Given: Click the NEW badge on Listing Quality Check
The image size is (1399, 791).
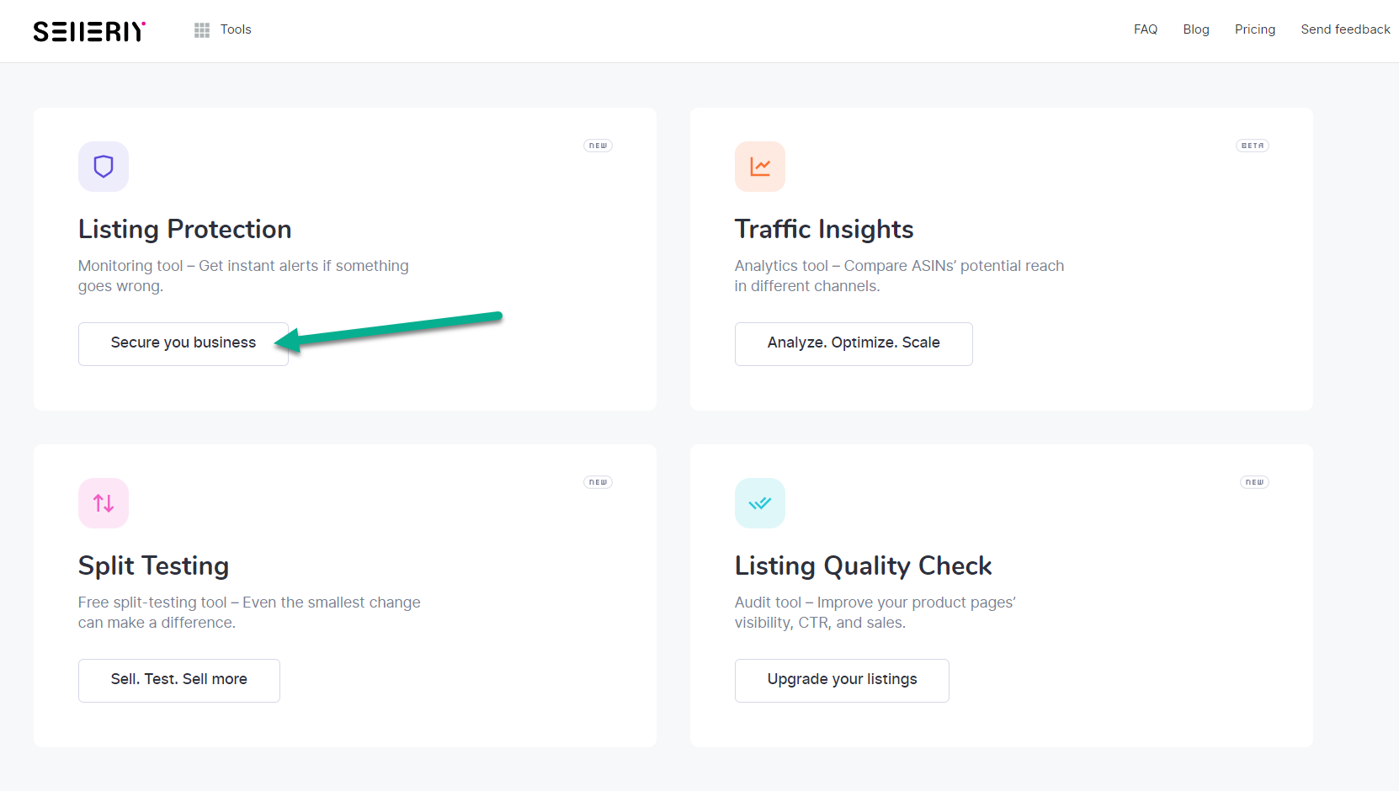Looking at the screenshot, I should pyautogui.click(x=1254, y=482).
